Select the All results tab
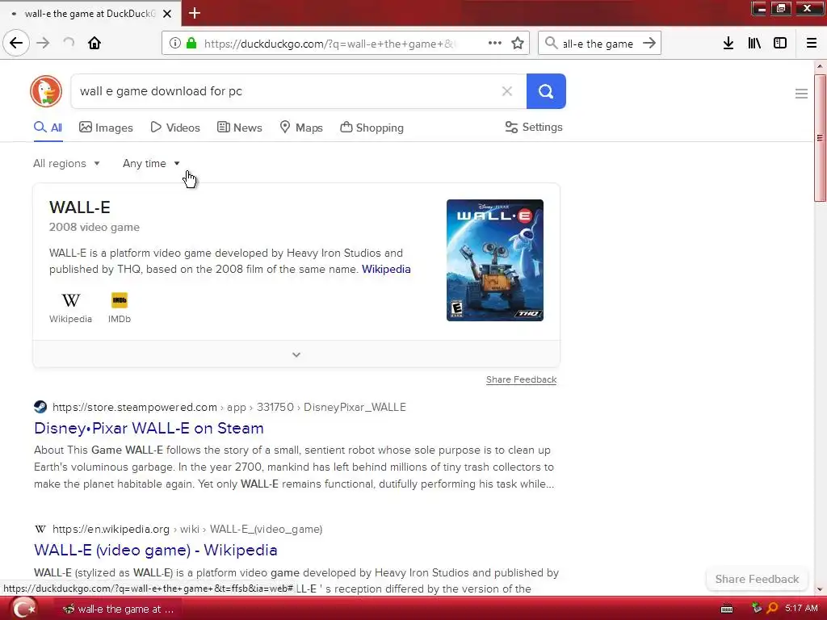This screenshot has width=827, height=620. 48,127
